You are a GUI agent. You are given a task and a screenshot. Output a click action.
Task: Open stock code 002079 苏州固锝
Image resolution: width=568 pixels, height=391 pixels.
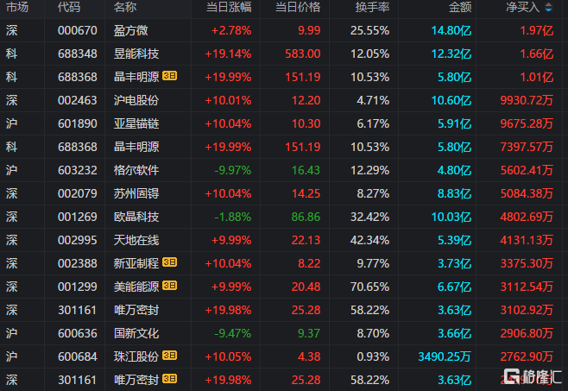[78, 193]
